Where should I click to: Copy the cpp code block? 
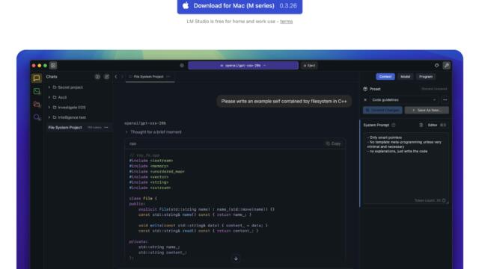(333, 143)
